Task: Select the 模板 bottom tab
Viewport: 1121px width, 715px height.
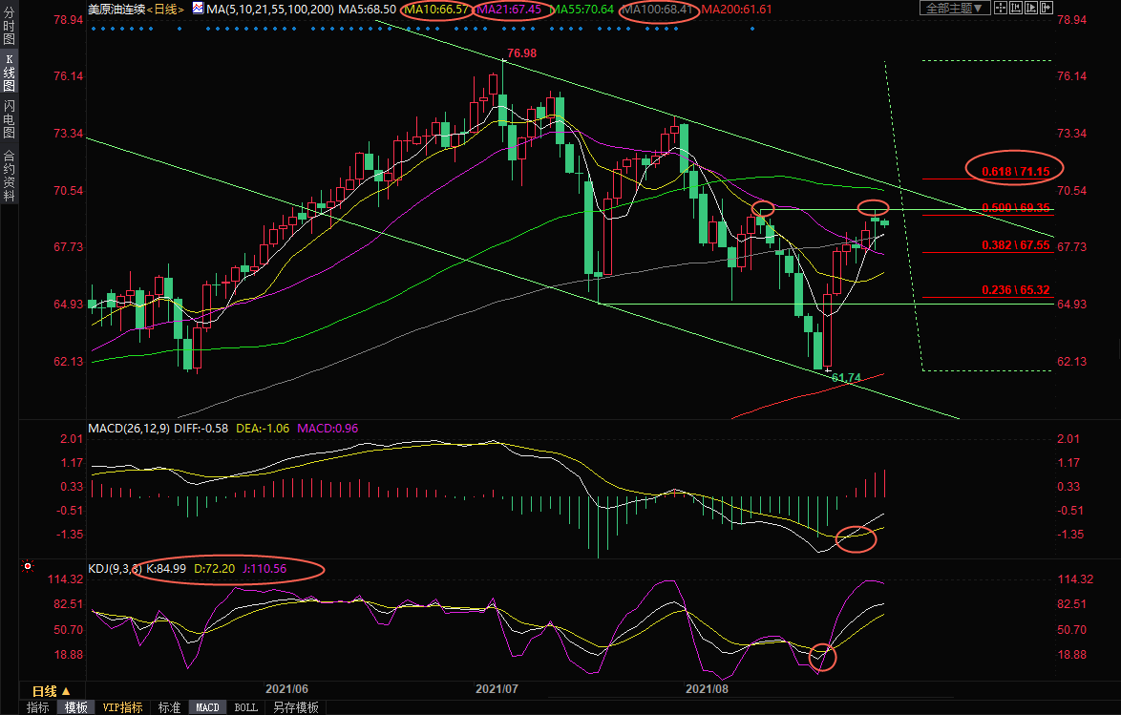Action: coord(76,707)
